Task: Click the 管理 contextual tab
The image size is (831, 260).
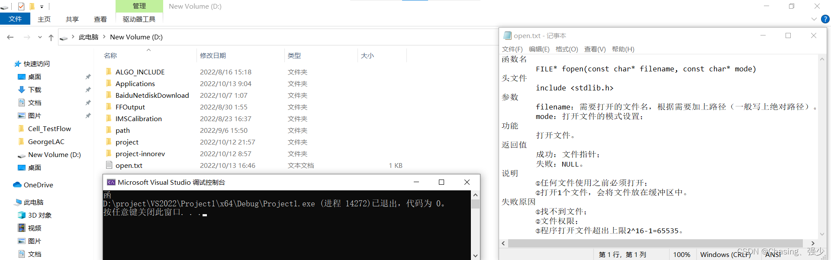Action: [x=139, y=6]
